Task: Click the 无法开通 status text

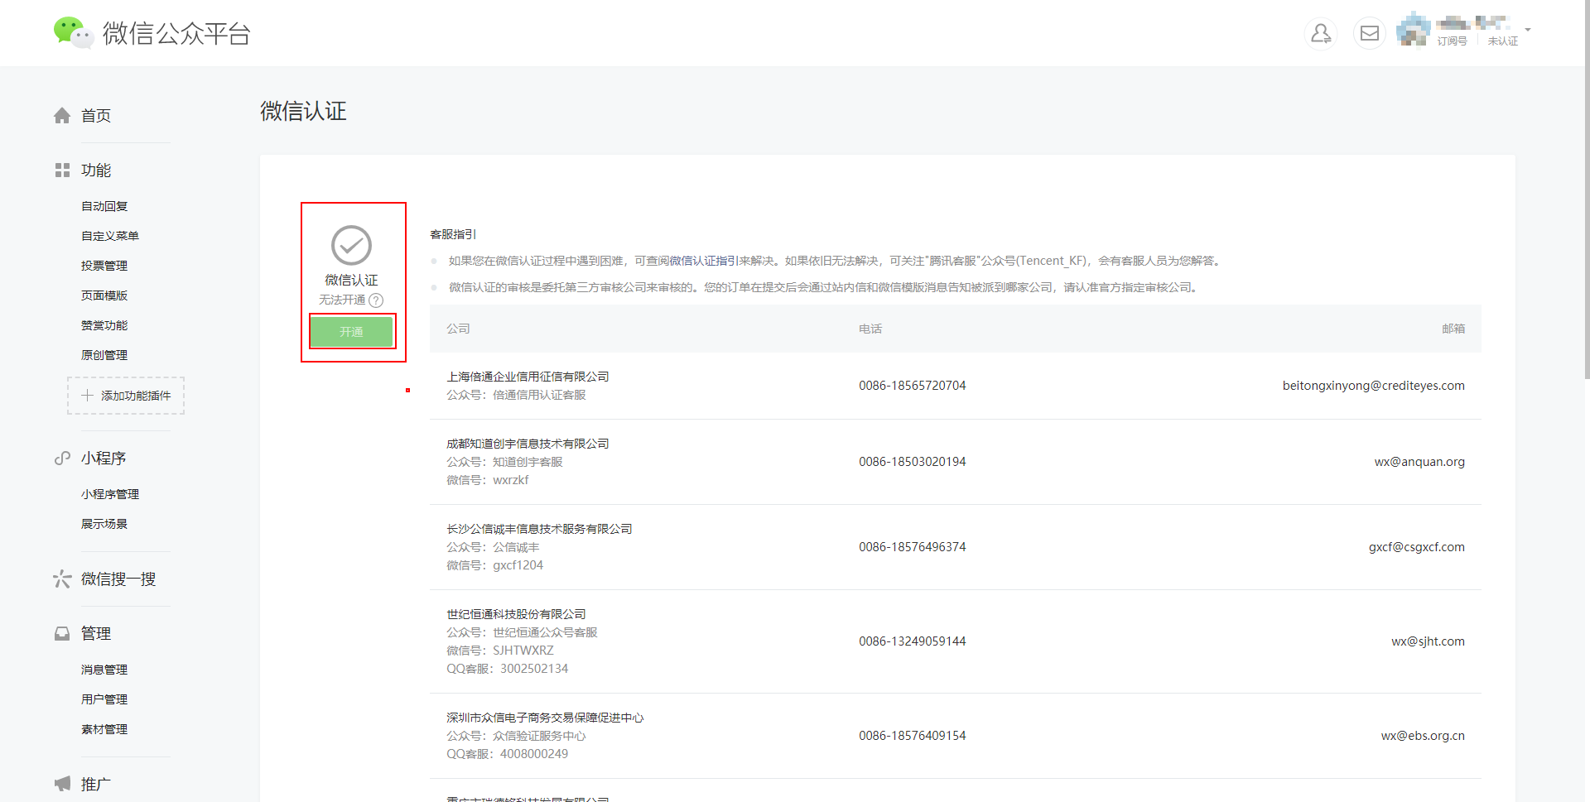Action: tap(342, 300)
